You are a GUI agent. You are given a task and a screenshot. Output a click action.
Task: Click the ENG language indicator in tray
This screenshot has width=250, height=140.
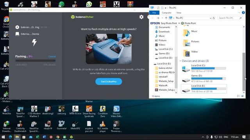point(226,137)
